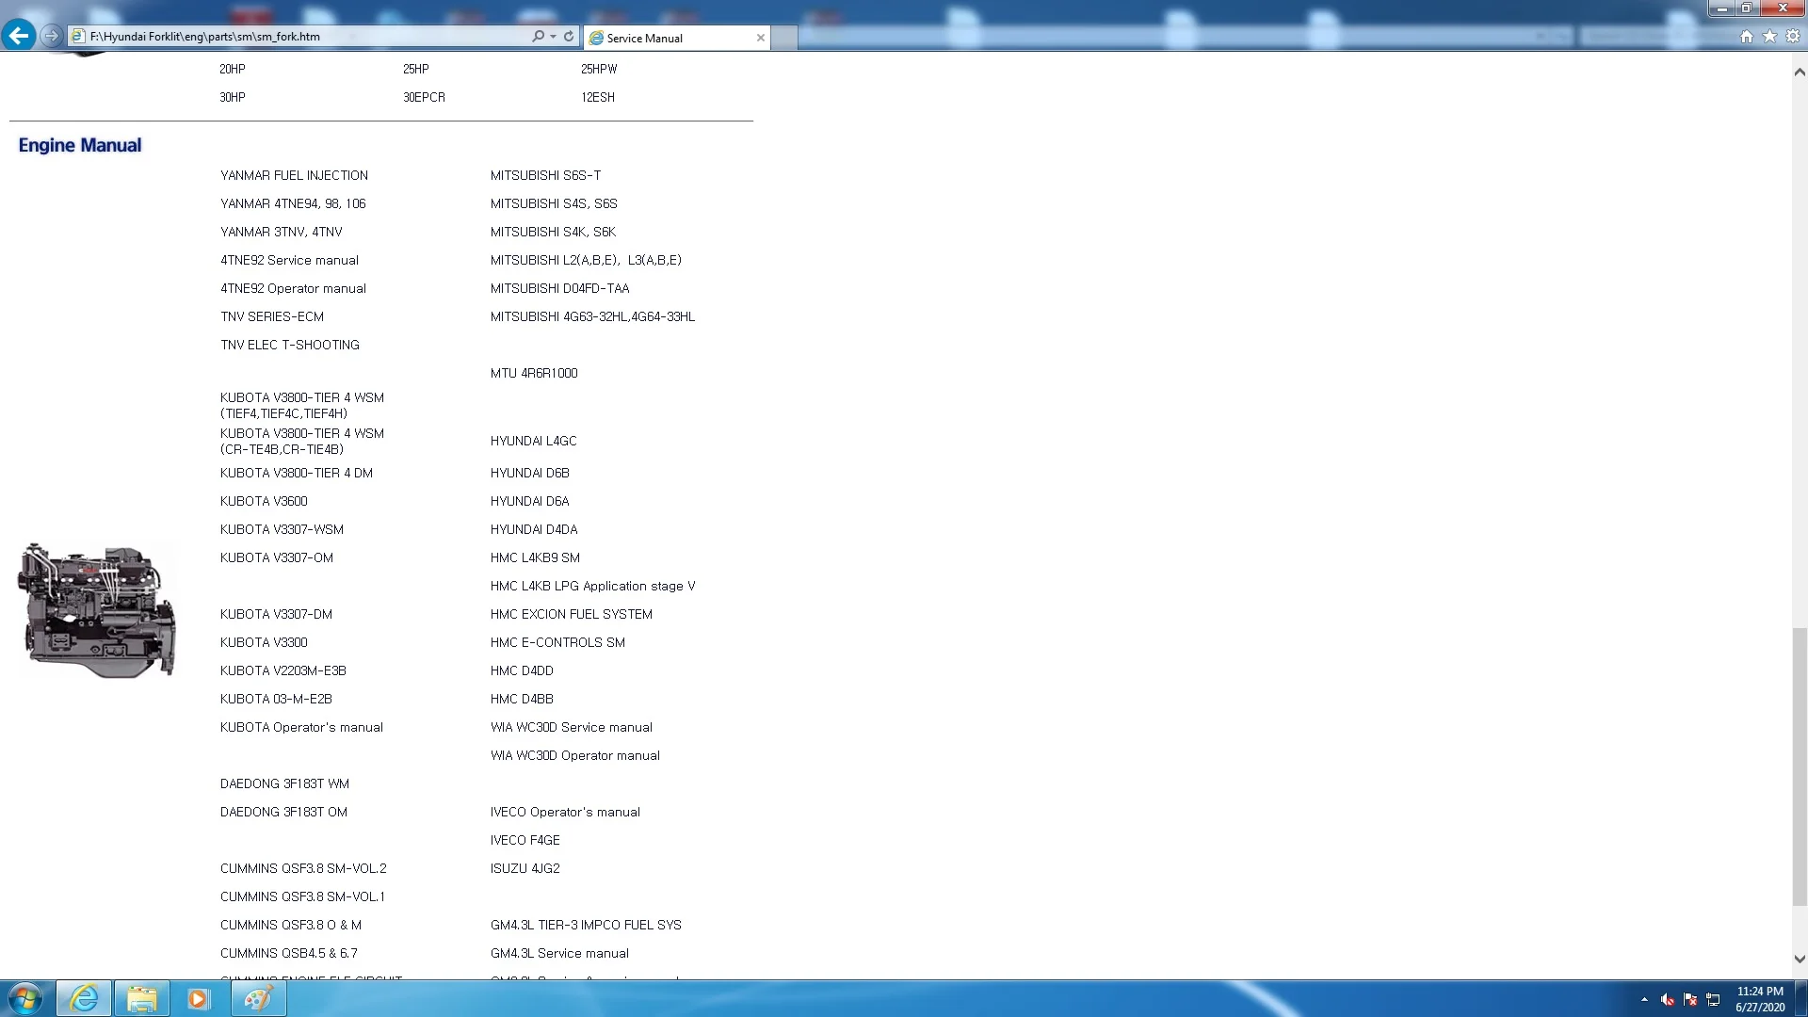Open File Explorer from the taskbar
Viewport: 1808px width, 1017px height.
pos(142,998)
